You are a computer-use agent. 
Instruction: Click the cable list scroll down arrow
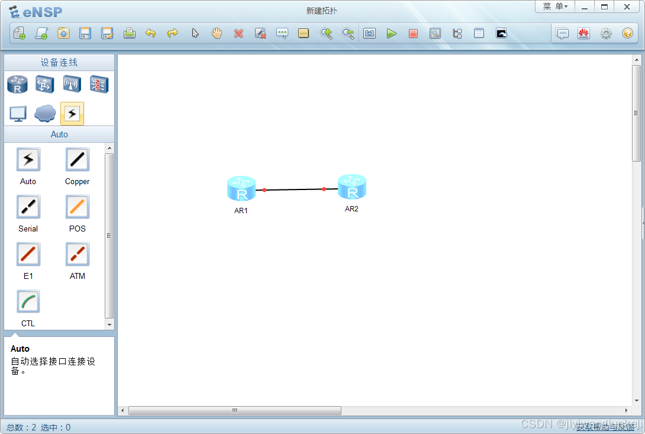pos(109,324)
